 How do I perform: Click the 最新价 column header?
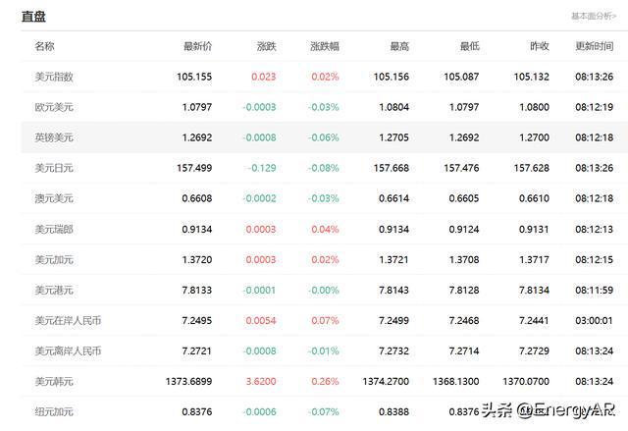(x=197, y=46)
